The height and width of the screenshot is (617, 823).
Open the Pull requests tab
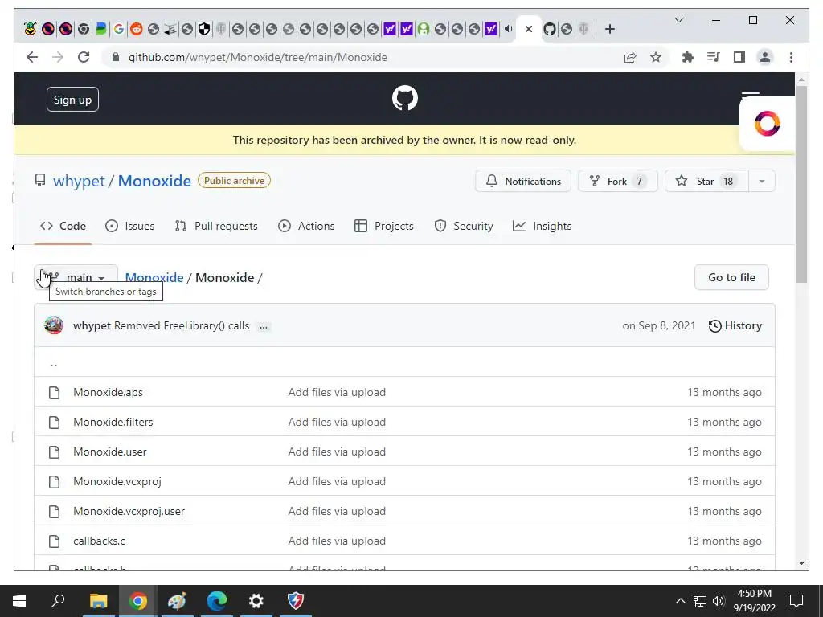(216, 226)
